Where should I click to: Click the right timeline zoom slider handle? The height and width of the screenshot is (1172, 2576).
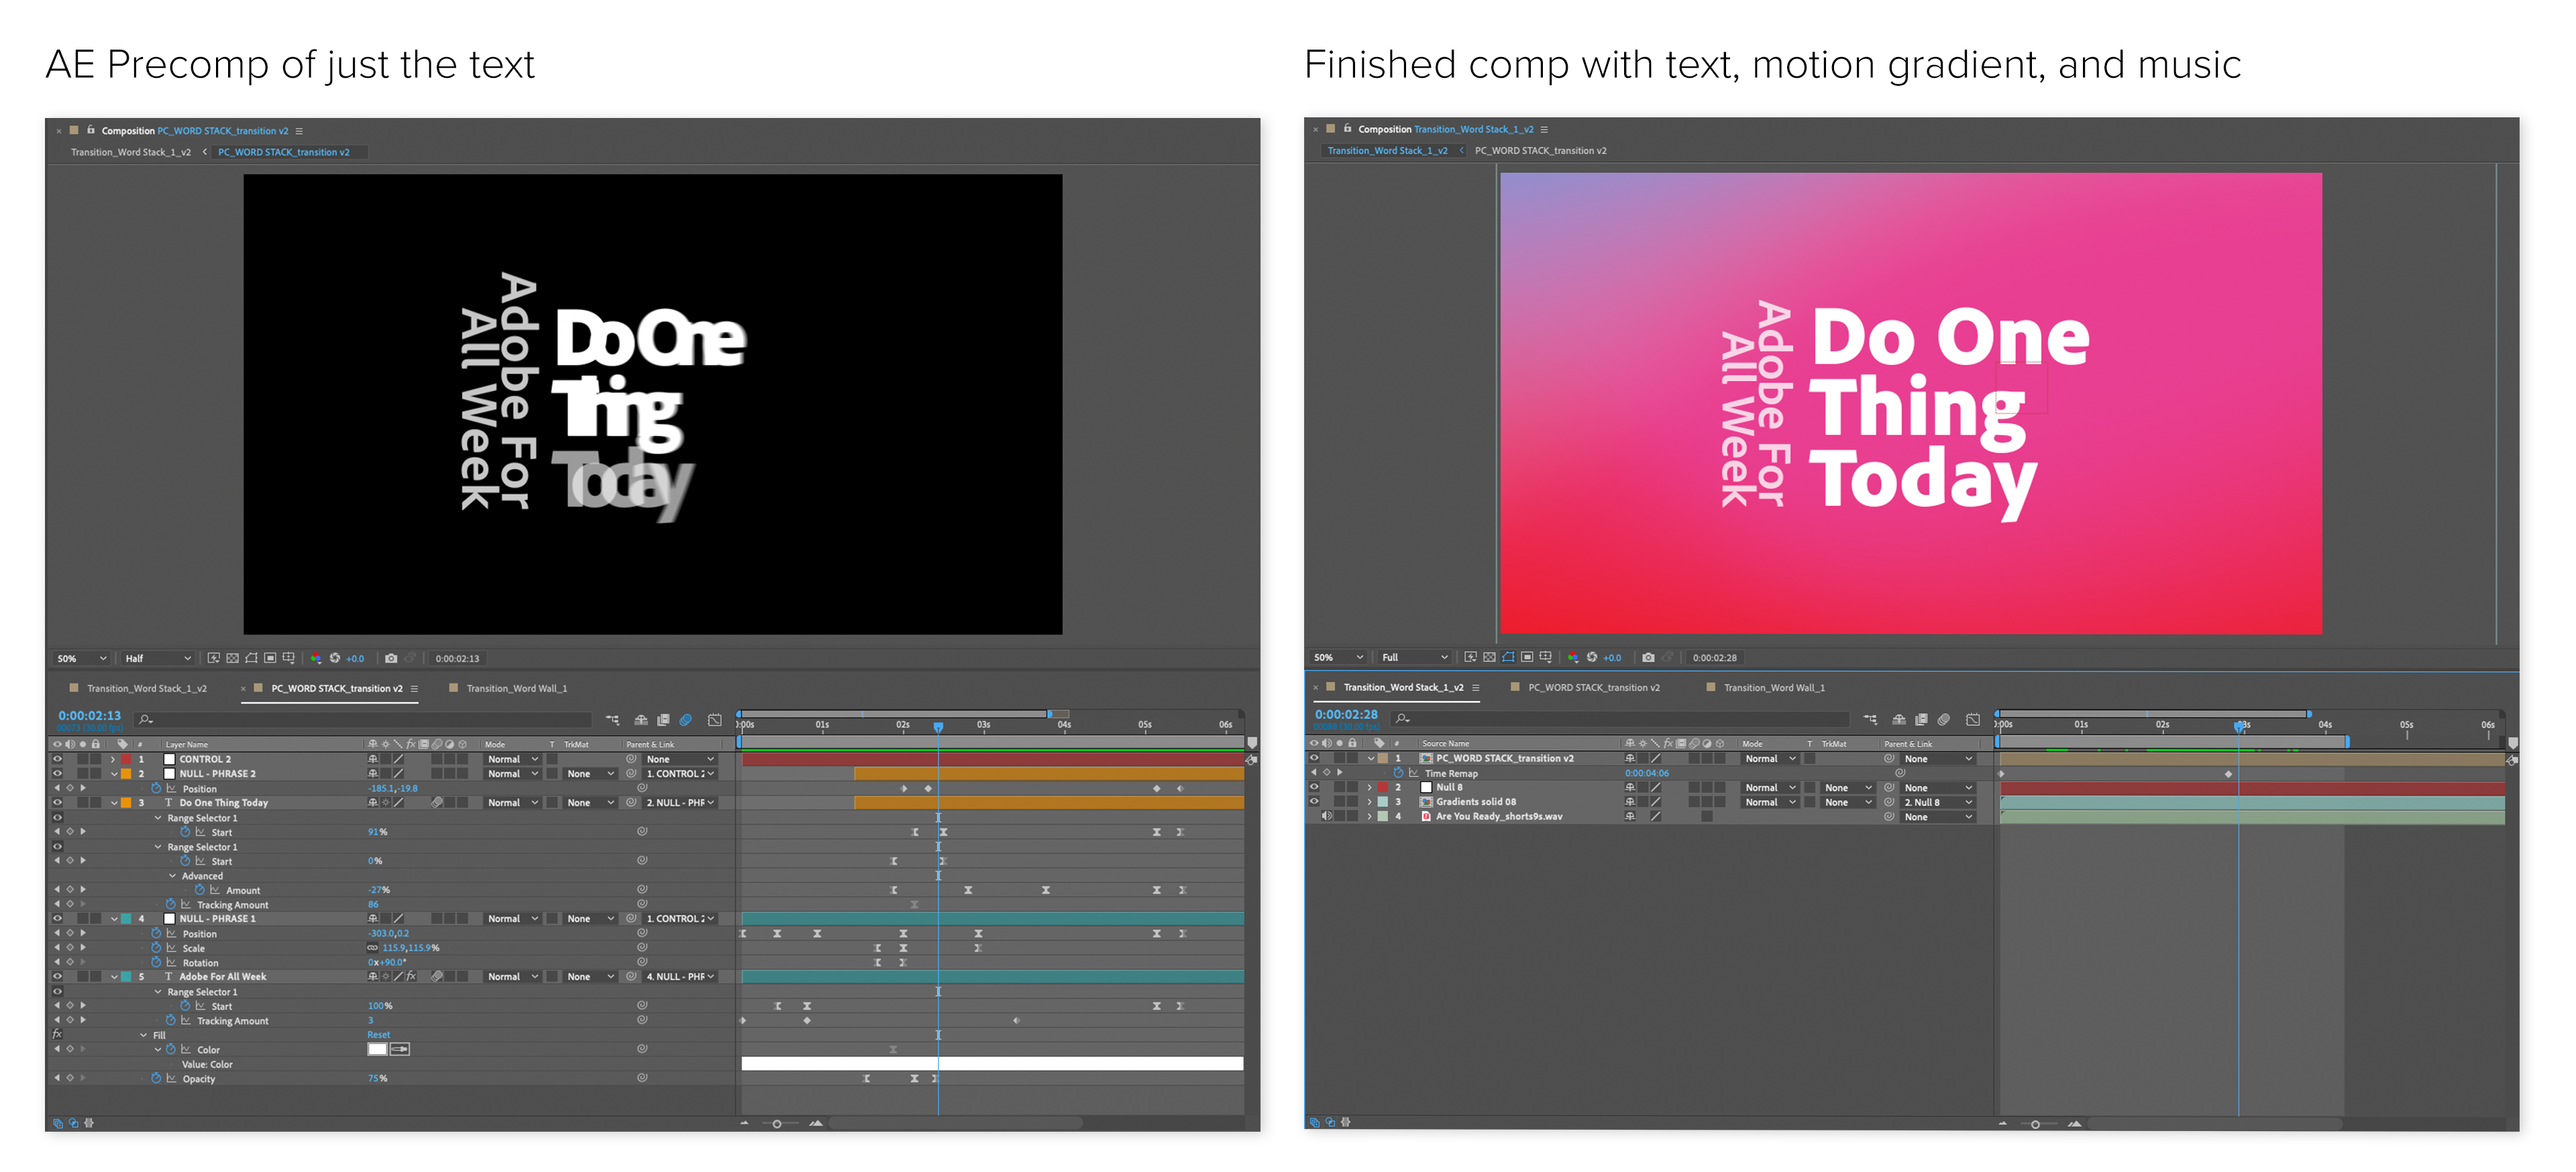tap(2035, 1124)
